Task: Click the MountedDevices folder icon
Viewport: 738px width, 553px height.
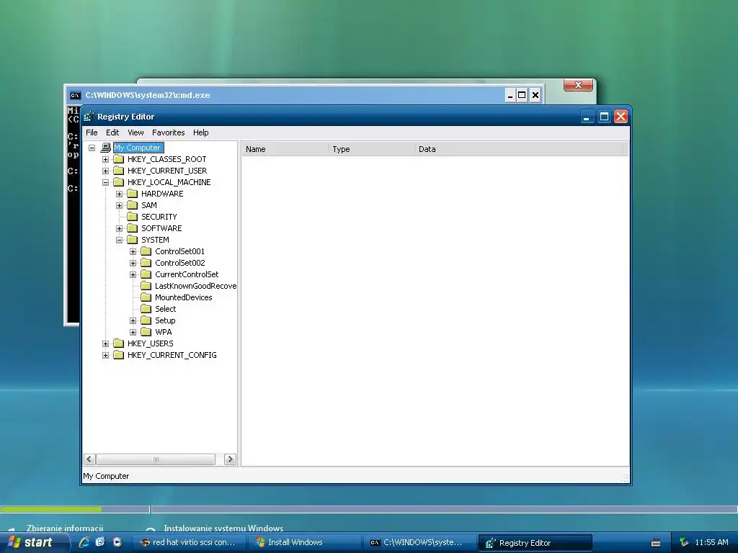Action: click(x=146, y=297)
